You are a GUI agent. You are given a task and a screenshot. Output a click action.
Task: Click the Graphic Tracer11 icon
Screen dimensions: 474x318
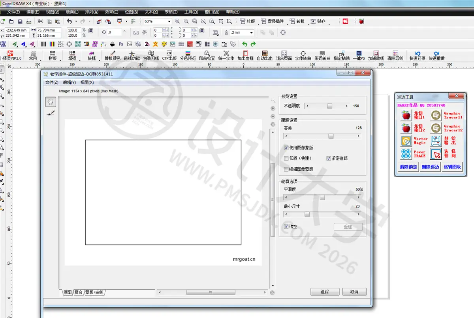tap(436, 115)
